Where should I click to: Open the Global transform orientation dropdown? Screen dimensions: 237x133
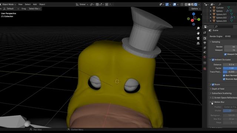click(82, 4)
